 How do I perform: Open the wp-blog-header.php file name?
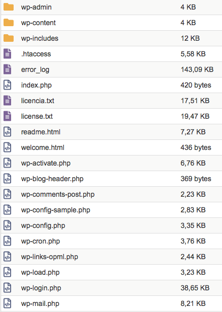point(52,179)
